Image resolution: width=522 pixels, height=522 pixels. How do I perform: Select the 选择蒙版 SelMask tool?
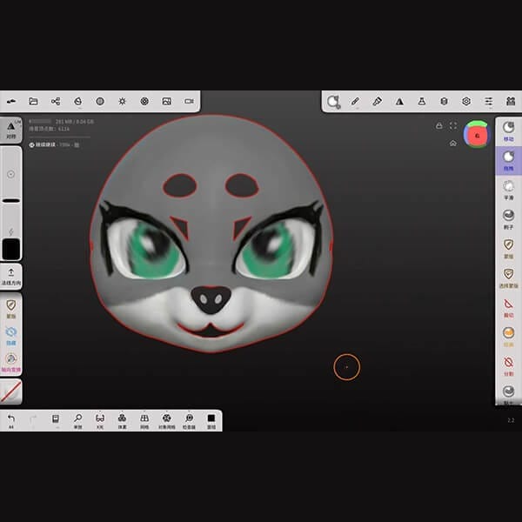click(508, 278)
